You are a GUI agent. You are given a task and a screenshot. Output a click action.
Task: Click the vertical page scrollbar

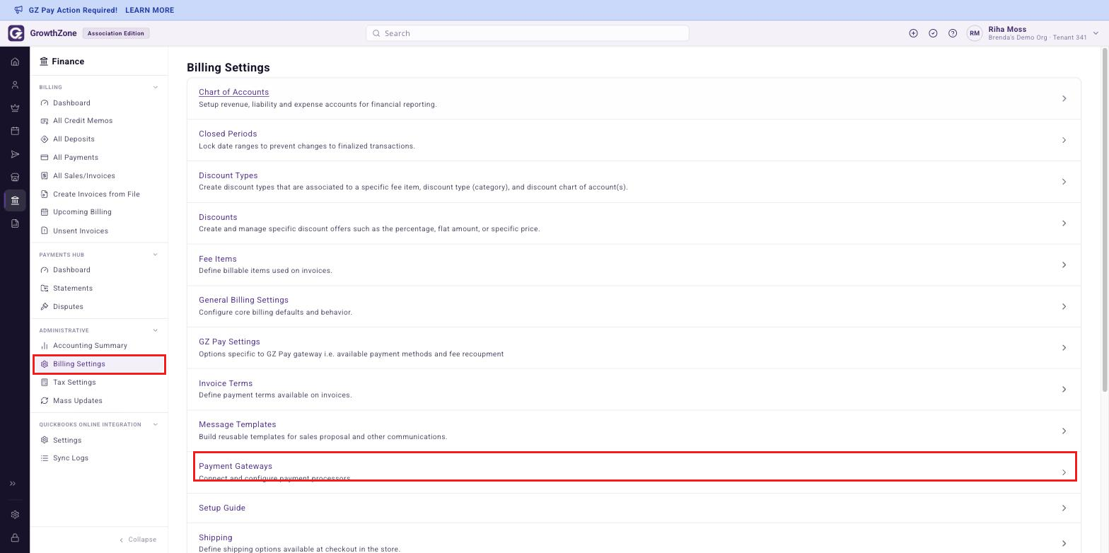pos(1105,219)
